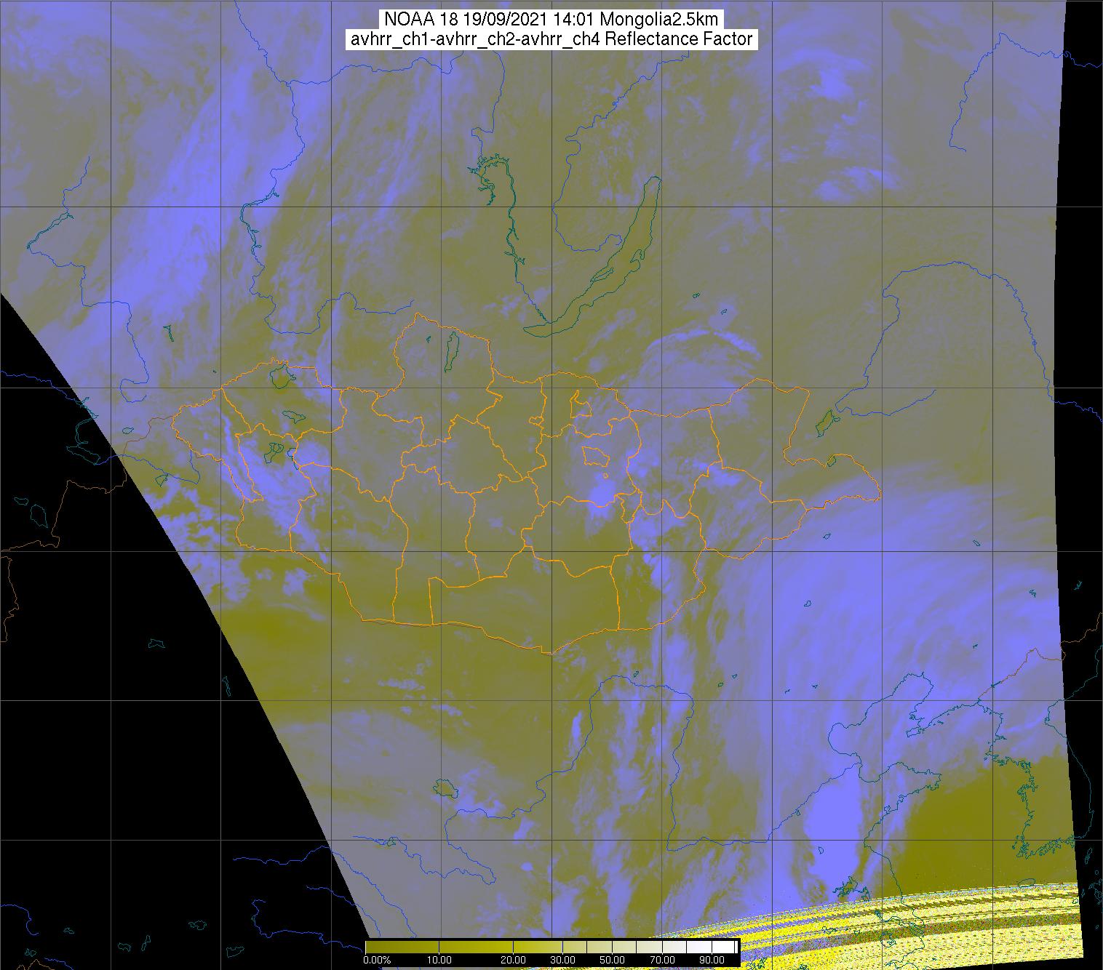This screenshot has width=1103, height=970.
Task: Click the "70.00" colorbar label
Action: 663,960
